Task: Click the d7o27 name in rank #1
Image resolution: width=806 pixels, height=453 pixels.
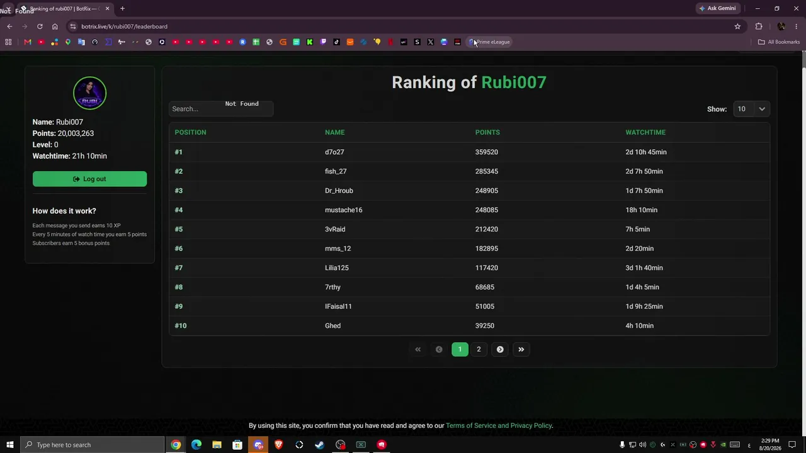Action: [x=334, y=152]
